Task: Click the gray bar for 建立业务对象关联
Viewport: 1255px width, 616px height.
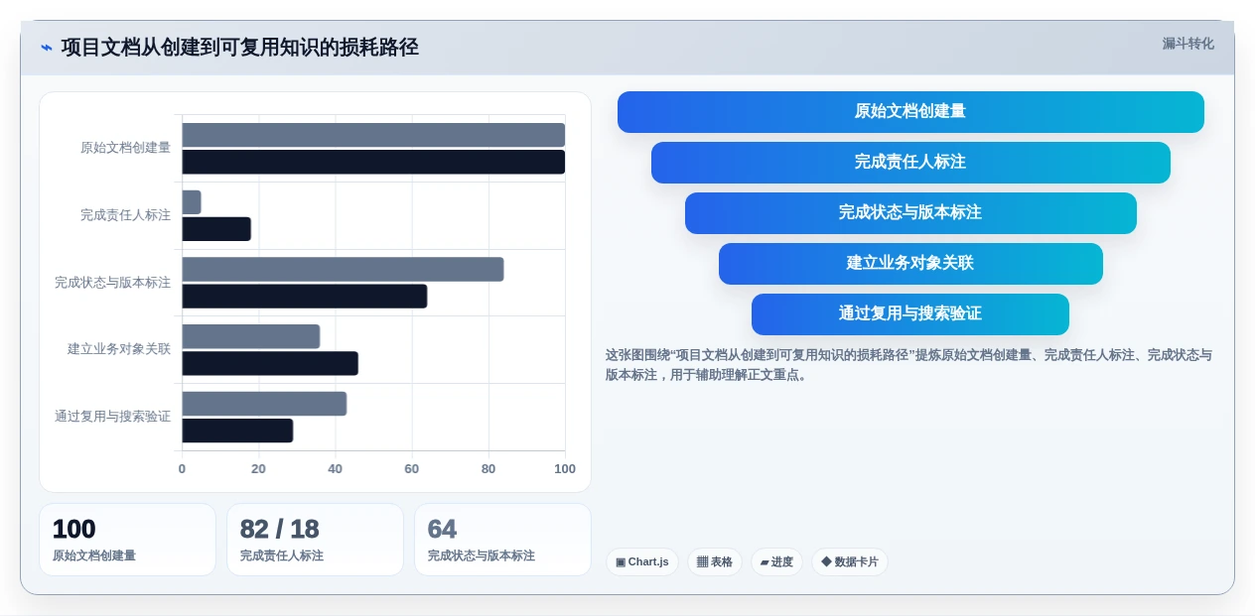Action: coord(251,336)
